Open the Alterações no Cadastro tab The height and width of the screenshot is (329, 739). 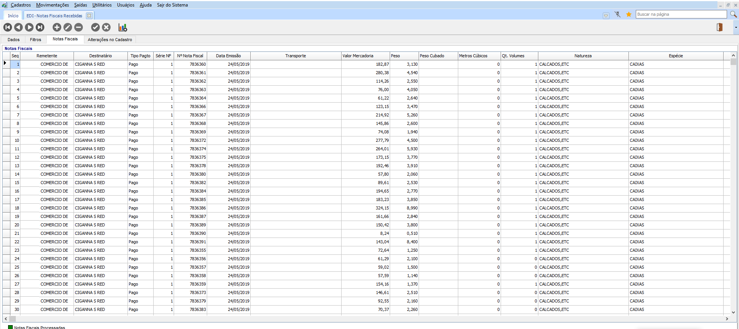point(110,40)
